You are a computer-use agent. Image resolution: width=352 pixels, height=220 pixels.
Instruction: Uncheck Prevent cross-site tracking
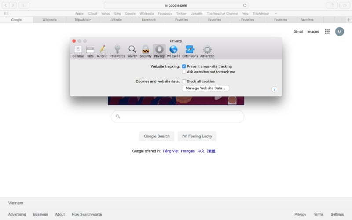pyautogui.click(x=184, y=66)
